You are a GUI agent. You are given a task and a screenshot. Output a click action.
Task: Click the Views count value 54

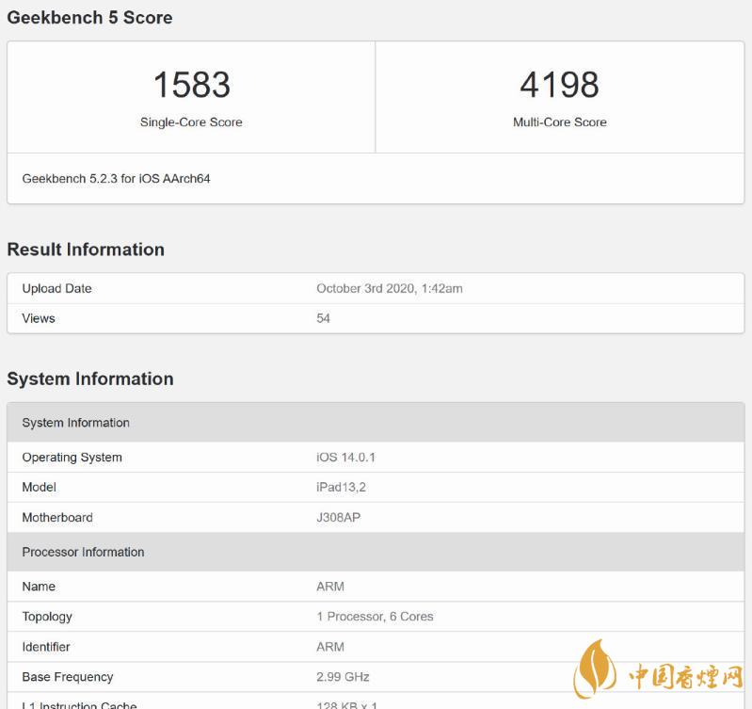323,318
